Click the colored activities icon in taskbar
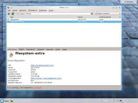This screenshot has height=103, width=138. point(7,101)
